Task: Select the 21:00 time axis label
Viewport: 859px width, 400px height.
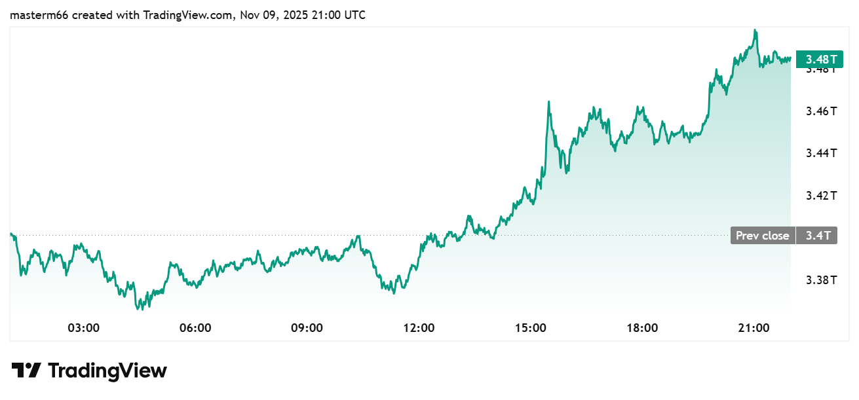Action: click(754, 327)
